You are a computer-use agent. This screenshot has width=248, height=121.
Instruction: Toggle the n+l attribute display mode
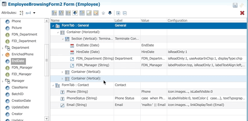pyautogui.click(x=28, y=13)
